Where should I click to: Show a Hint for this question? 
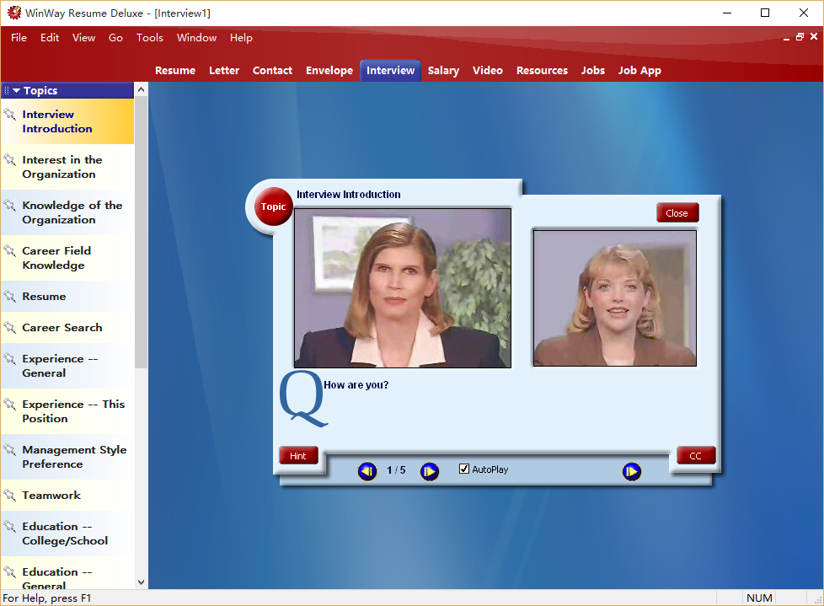298,456
